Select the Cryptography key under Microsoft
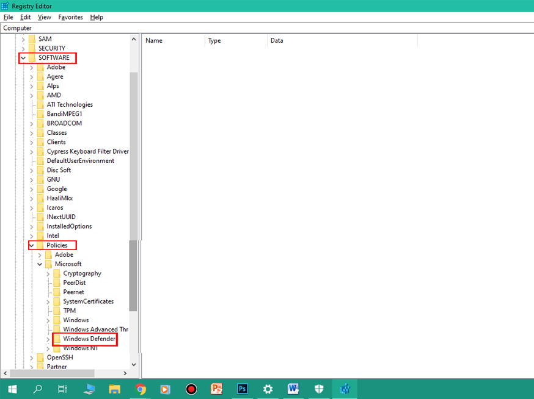Screen dimensions: 534x399 point(82,273)
